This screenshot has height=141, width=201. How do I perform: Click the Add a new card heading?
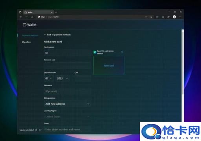tap(53, 42)
